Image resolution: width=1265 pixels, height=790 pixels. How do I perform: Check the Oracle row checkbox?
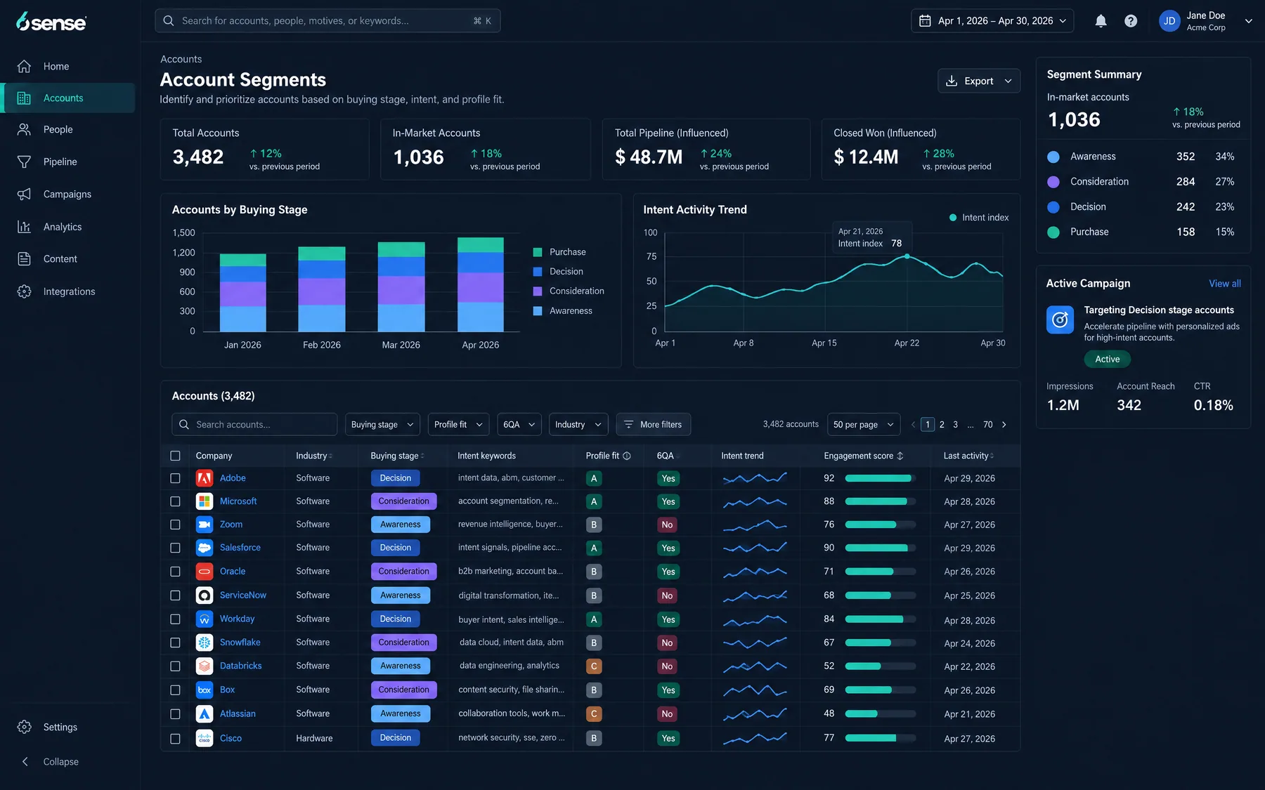(x=176, y=572)
